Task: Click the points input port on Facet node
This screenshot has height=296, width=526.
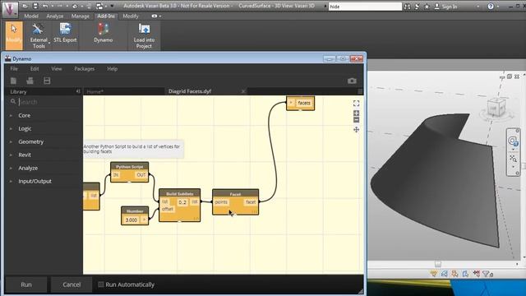Action: pyautogui.click(x=221, y=202)
